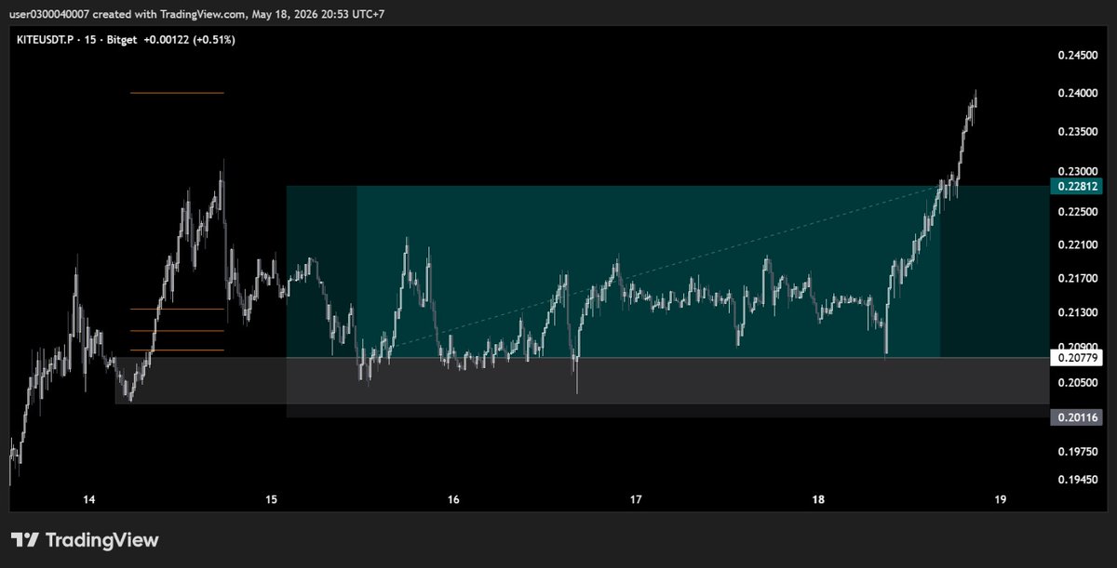Click the 0.19750 price axis value

click(x=1078, y=452)
